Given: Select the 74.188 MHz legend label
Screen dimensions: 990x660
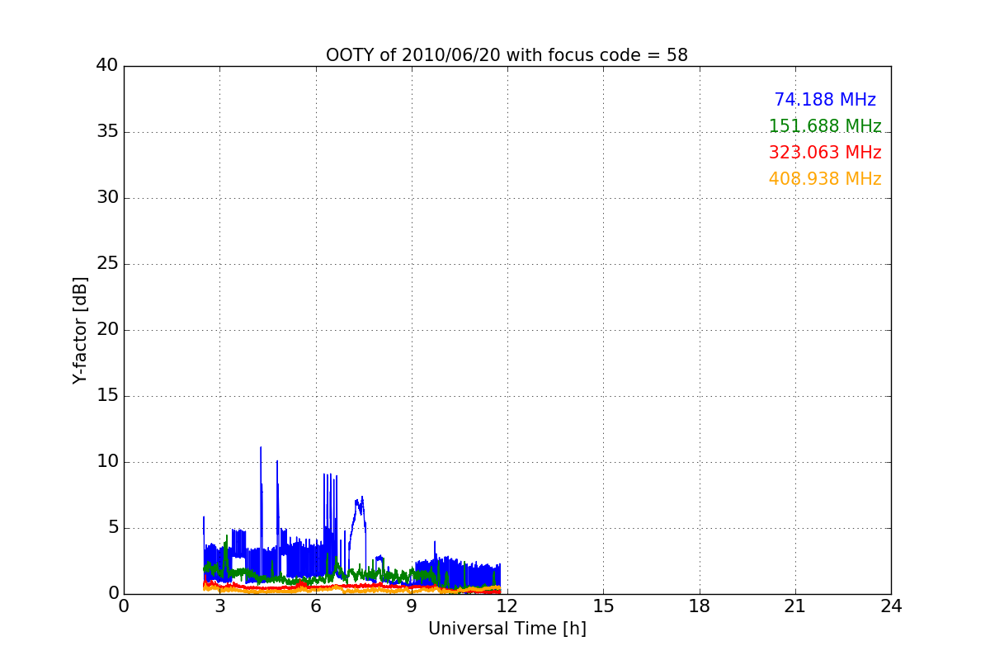Looking at the screenshot, I should point(825,100).
